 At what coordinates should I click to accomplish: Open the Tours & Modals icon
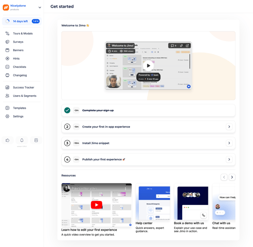coord(8,33)
